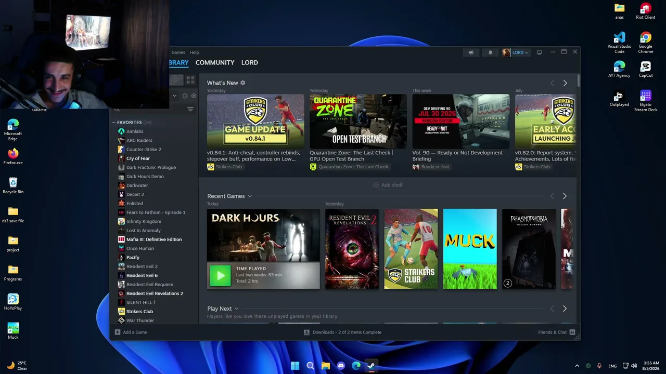
Task: Open the Riot Client desktop shortcut
Action: pyautogui.click(x=646, y=11)
